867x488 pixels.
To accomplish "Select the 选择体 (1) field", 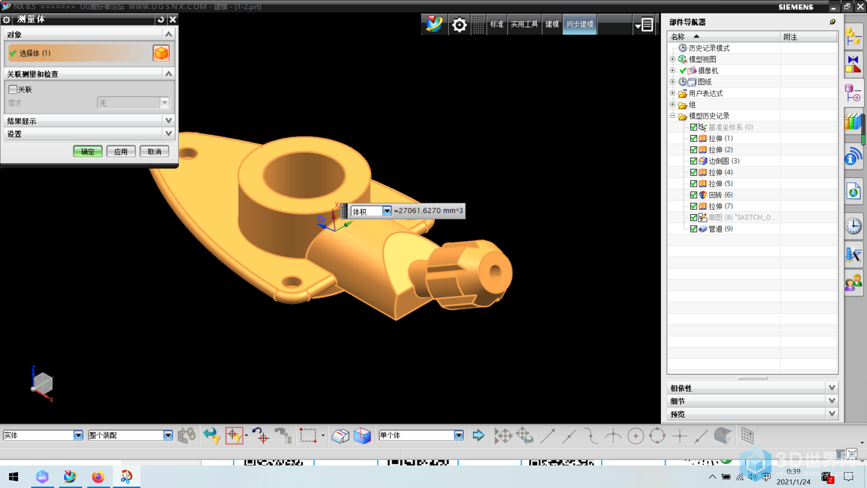I will pos(80,53).
